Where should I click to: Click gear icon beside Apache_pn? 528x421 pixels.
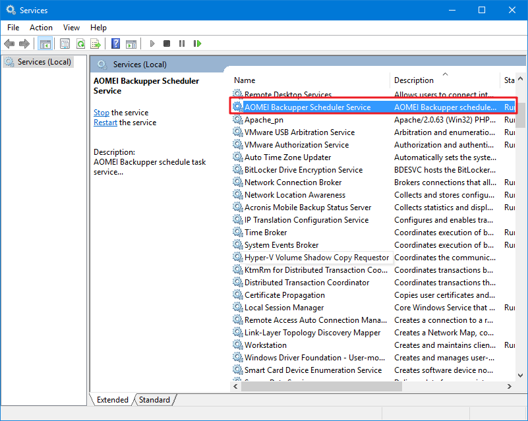coord(238,119)
